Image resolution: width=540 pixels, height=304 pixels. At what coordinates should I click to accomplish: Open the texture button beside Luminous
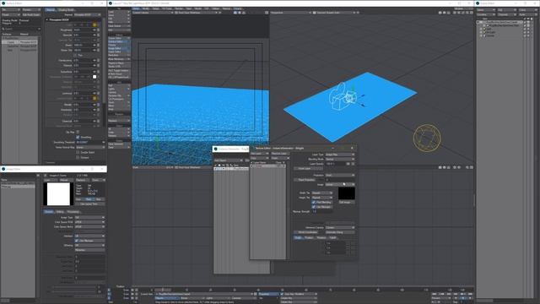coord(98,94)
